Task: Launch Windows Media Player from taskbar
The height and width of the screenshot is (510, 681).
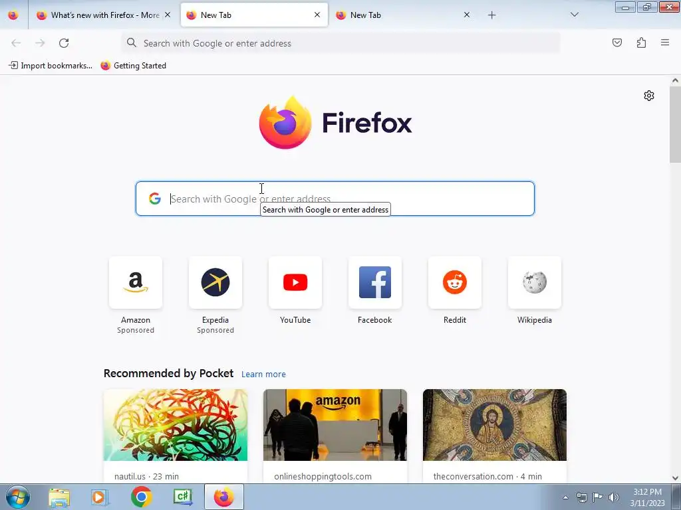Action: [100, 497]
